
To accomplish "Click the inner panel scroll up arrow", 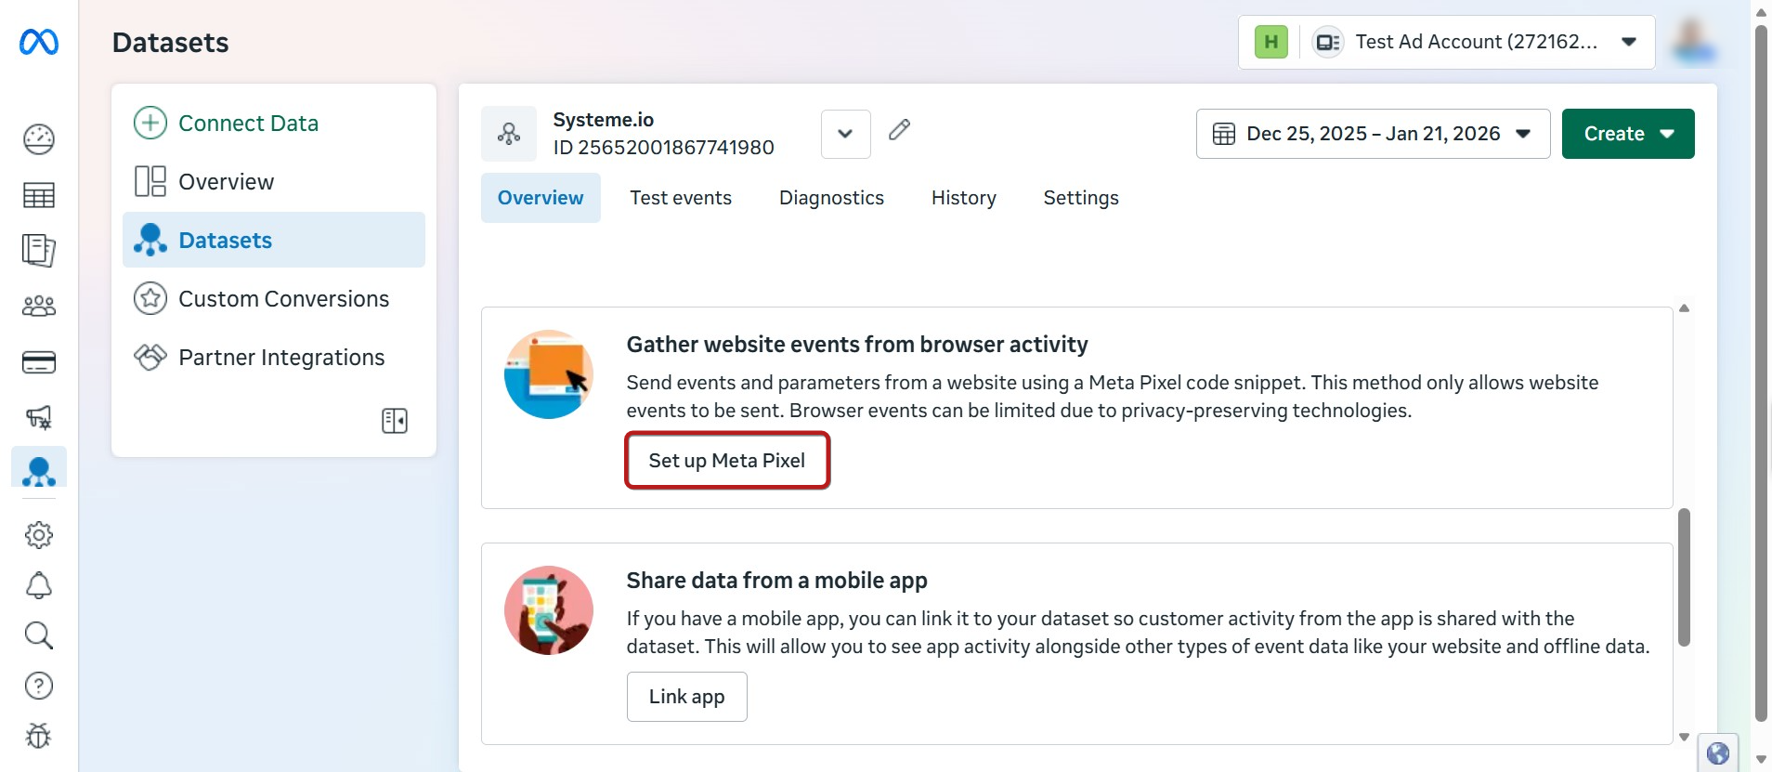I will (x=1684, y=308).
